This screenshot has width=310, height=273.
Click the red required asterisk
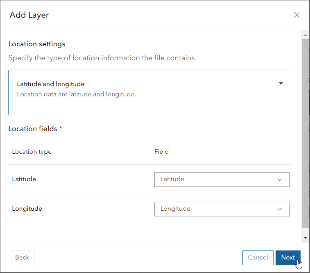point(61,129)
